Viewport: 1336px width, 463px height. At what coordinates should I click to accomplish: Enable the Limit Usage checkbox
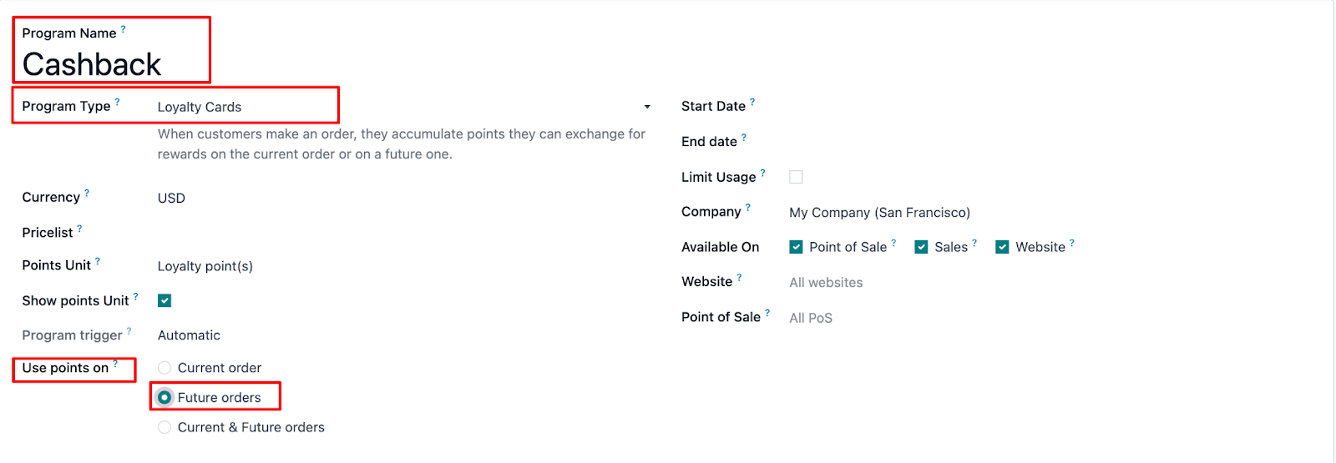pyautogui.click(x=796, y=177)
